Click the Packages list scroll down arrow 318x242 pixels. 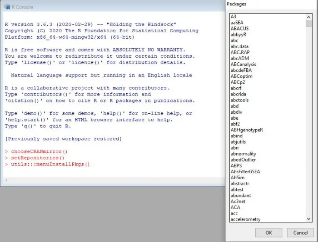tap(308, 219)
